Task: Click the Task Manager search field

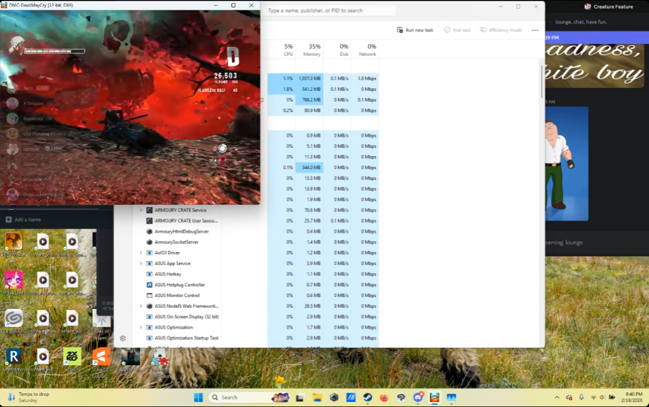Action: (329, 11)
